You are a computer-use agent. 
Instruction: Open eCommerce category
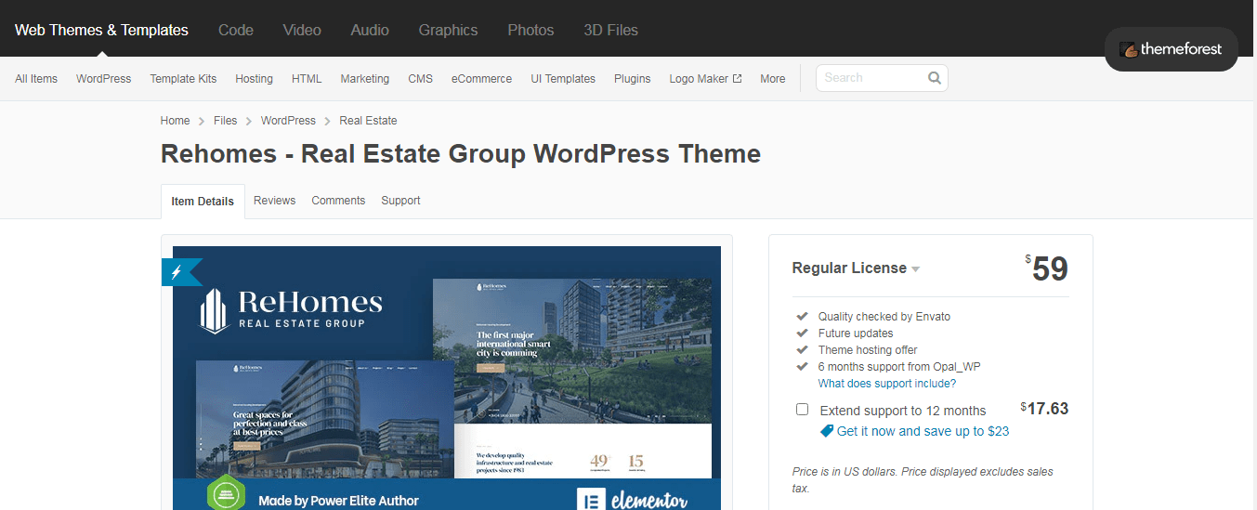481,79
